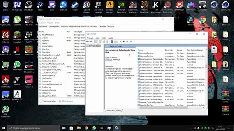Click the Restart service icon in toolbar

pyautogui.click(x=131, y=41)
